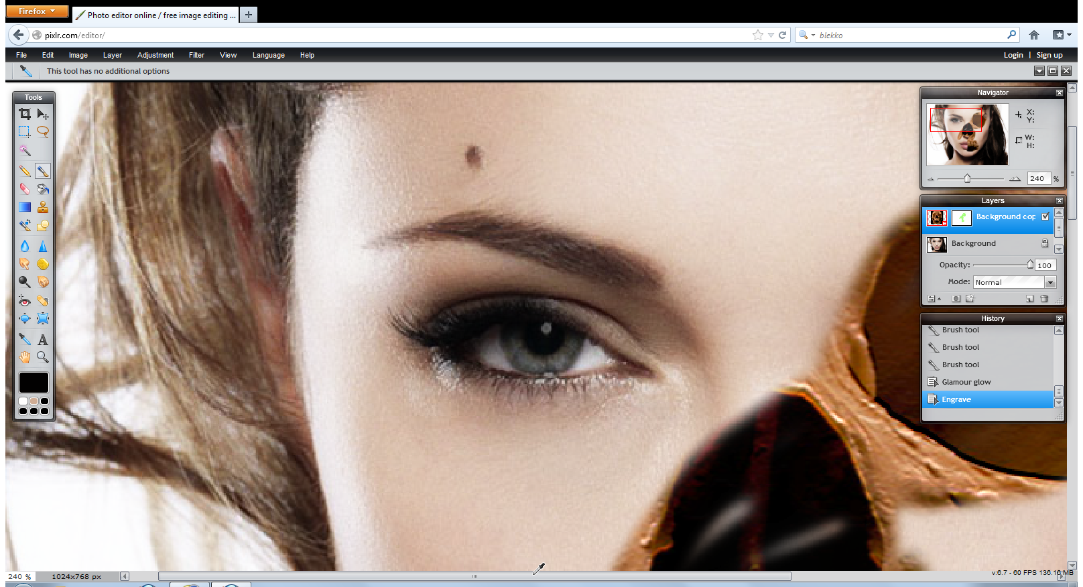Reload the current page

(782, 35)
